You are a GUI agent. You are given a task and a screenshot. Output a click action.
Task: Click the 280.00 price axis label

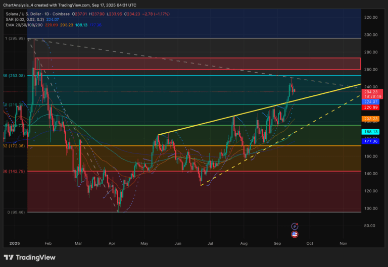point(371,52)
